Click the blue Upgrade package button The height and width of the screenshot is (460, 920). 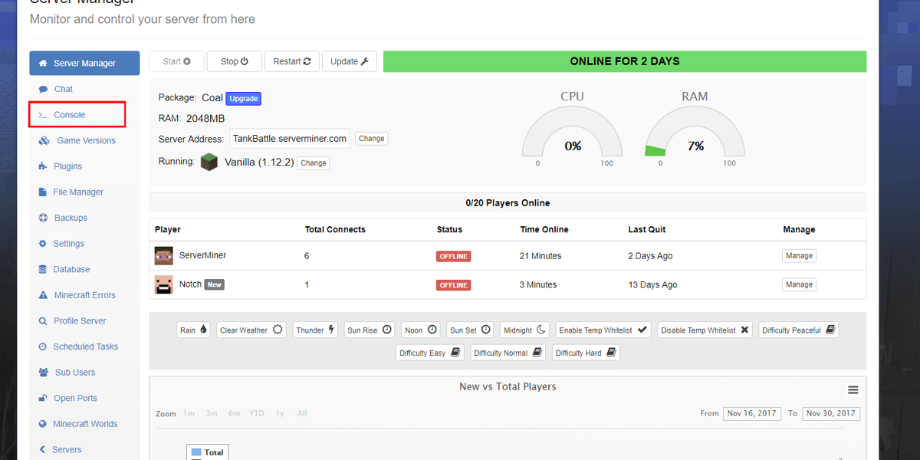click(x=244, y=99)
